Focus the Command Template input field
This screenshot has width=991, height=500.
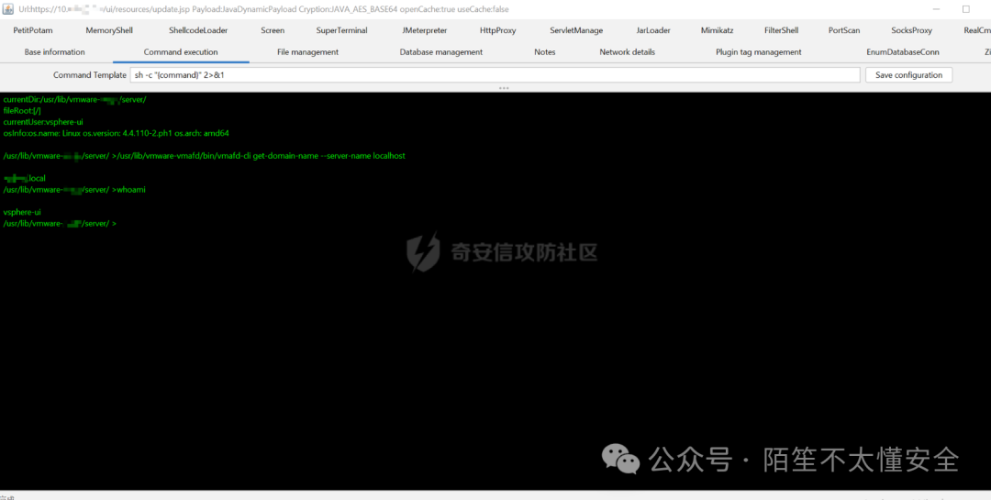coord(495,75)
